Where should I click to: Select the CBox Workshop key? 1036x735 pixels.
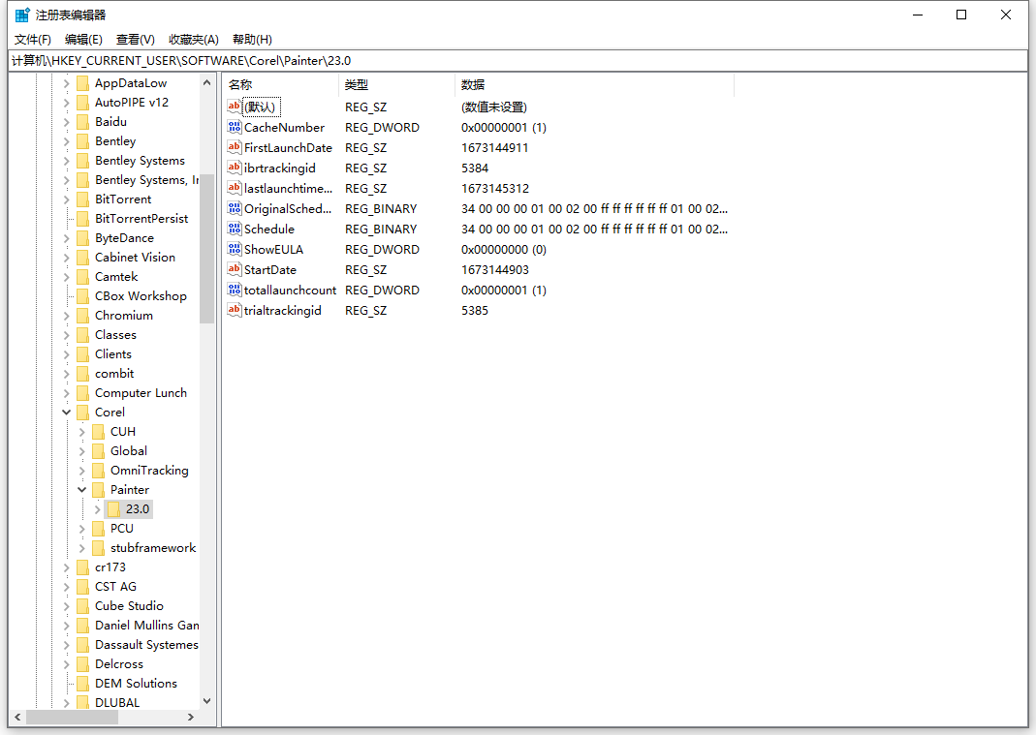(141, 296)
